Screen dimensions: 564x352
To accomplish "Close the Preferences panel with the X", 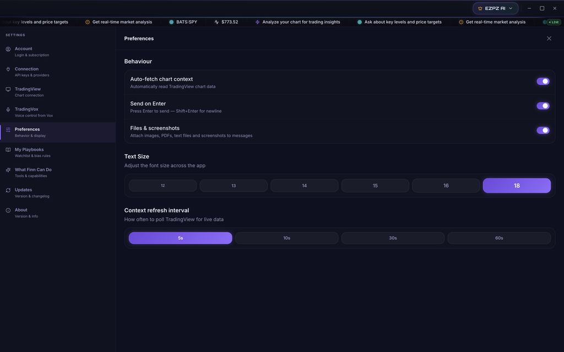I will 549,38.
